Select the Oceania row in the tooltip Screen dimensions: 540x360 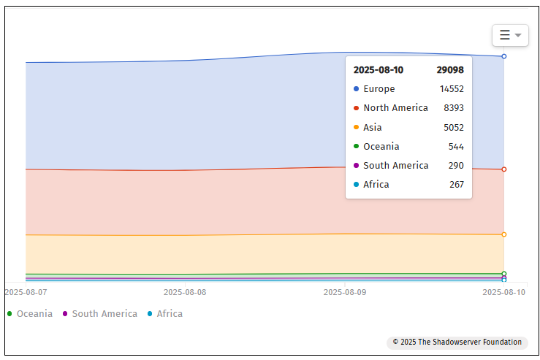pos(408,146)
